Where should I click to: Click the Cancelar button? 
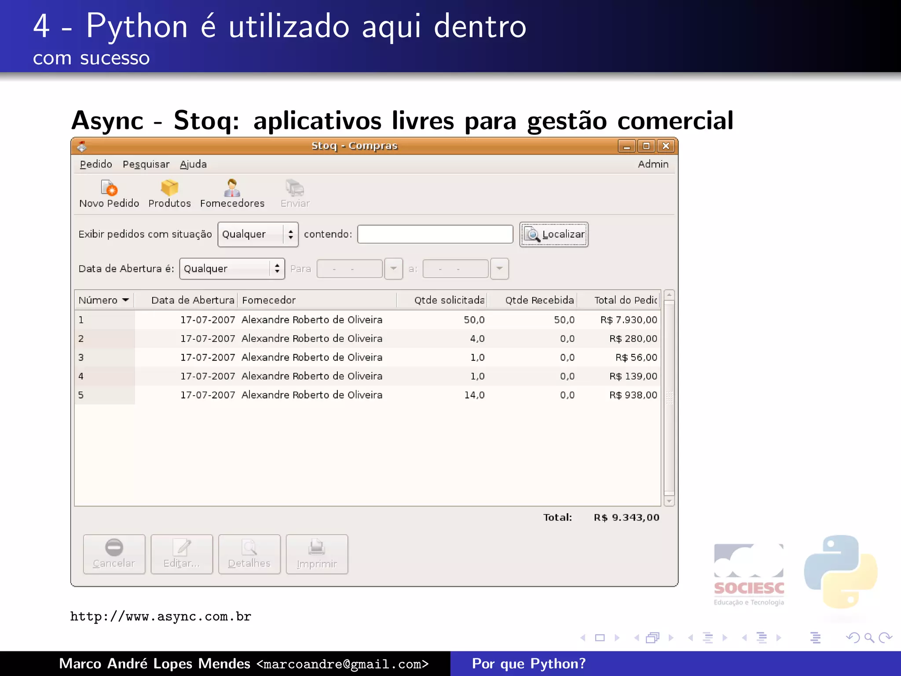(x=114, y=554)
